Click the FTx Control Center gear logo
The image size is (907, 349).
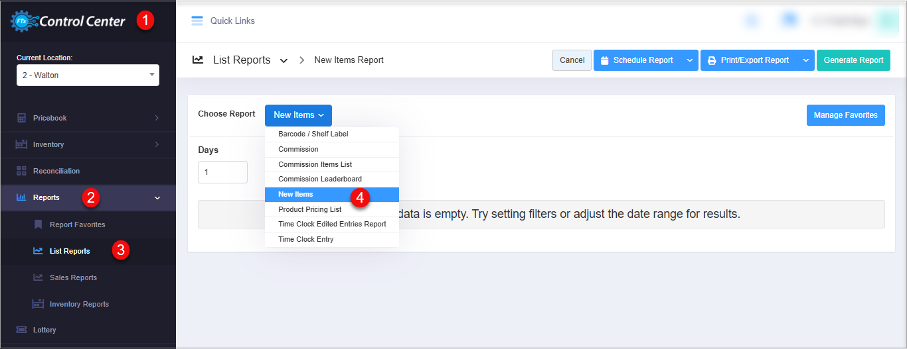pyautogui.click(x=23, y=21)
